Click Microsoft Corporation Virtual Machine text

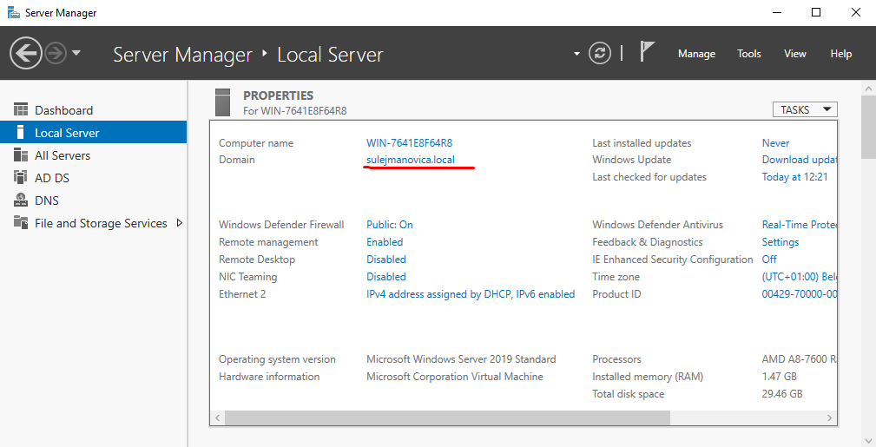pos(454,377)
